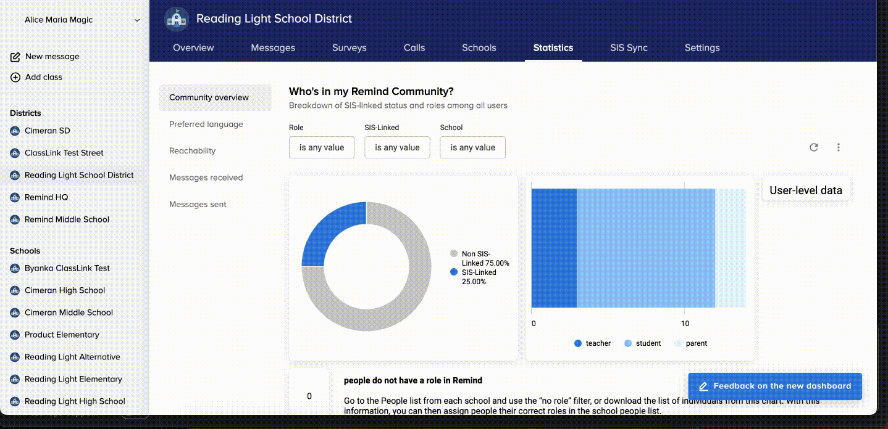Click the Remind HQ district icon
888x429 pixels.
tap(15, 197)
